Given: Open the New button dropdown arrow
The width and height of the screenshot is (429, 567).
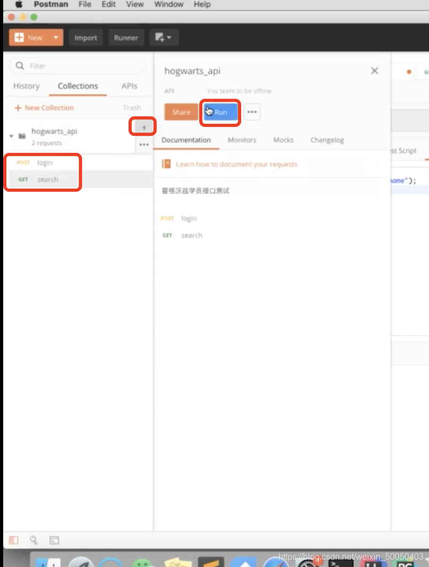Looking at the screenshot, I should [x=55, y=38].
